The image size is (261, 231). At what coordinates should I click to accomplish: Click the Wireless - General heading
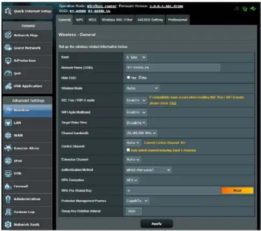(x=77, y=35)
